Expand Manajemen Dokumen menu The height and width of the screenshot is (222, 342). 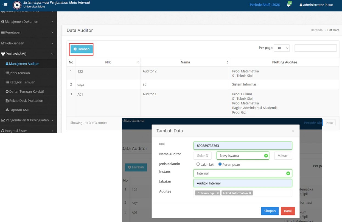[x=28, y=21]
